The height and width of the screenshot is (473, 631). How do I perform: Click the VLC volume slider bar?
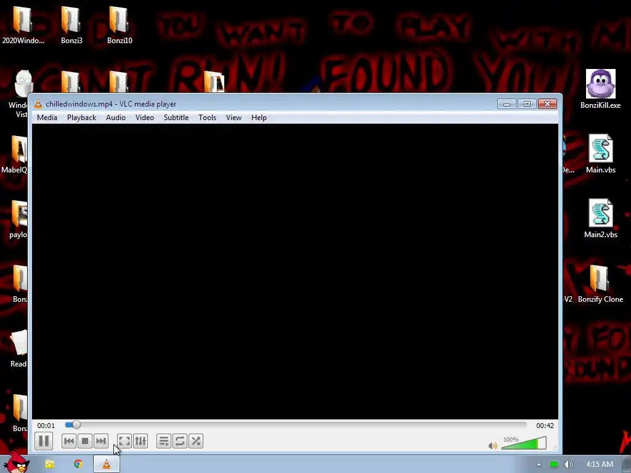click(x=524, y=443)
